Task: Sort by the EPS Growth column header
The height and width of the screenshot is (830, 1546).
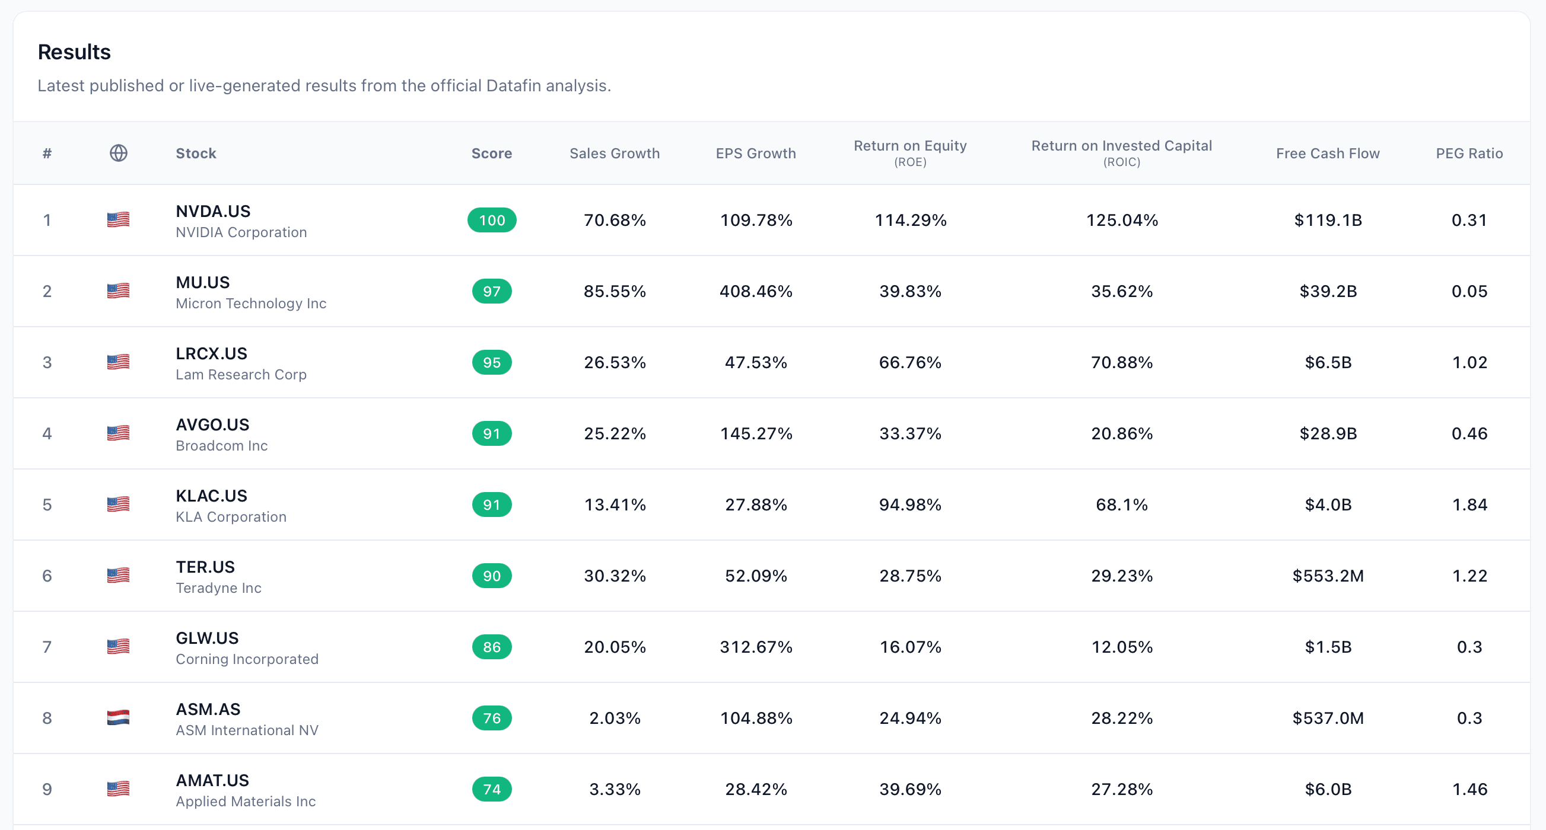Action: coord(756,153)
